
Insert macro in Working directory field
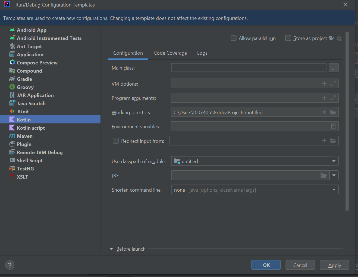click(324, 112)
